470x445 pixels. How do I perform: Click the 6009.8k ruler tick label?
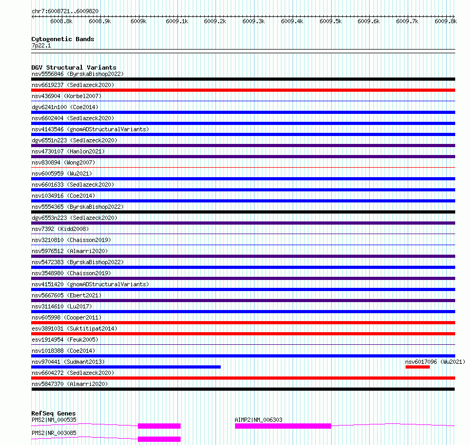[x=446, y=21]
